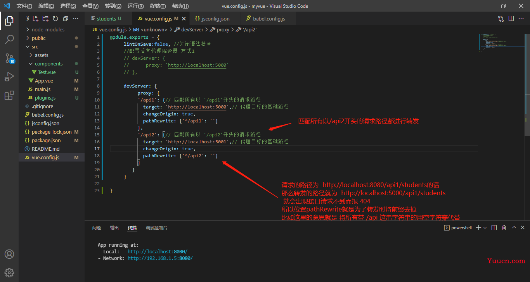The image size is (530, 282).
Task: Switch to the 问题 panel tab
Action: click(x=97, y=228)
